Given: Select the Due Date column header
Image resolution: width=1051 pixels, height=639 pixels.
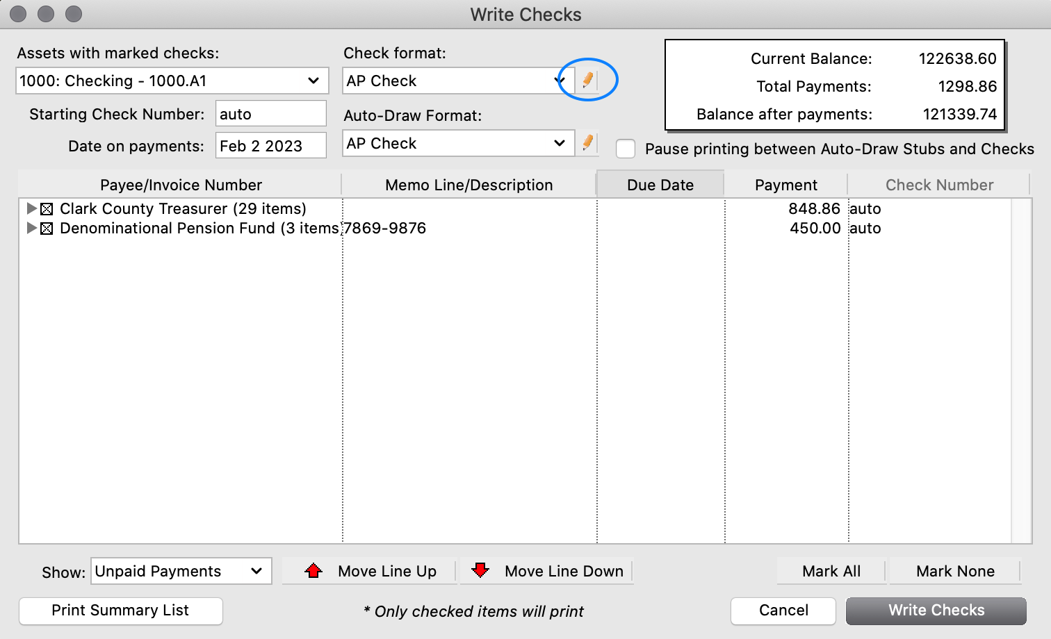Looking at the screenshot, I should (x=659, y=184).
